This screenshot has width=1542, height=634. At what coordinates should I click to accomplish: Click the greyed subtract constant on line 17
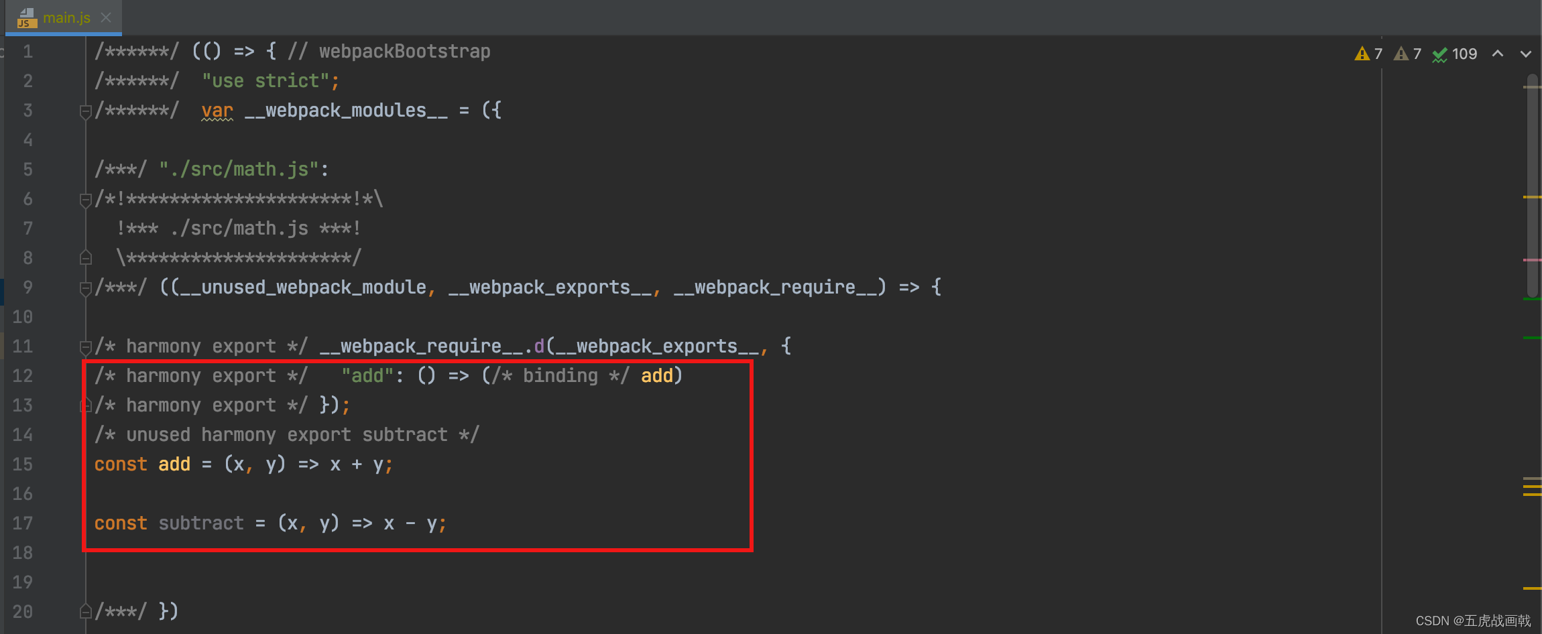pos(201,523)
